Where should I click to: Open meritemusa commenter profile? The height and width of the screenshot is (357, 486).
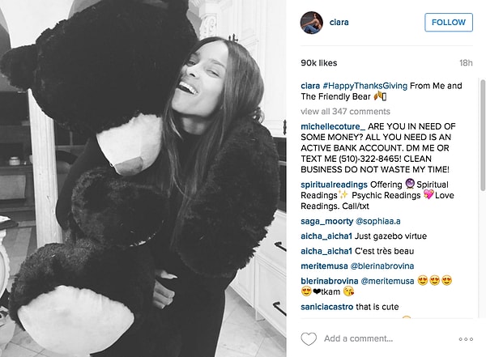(324, 266)
